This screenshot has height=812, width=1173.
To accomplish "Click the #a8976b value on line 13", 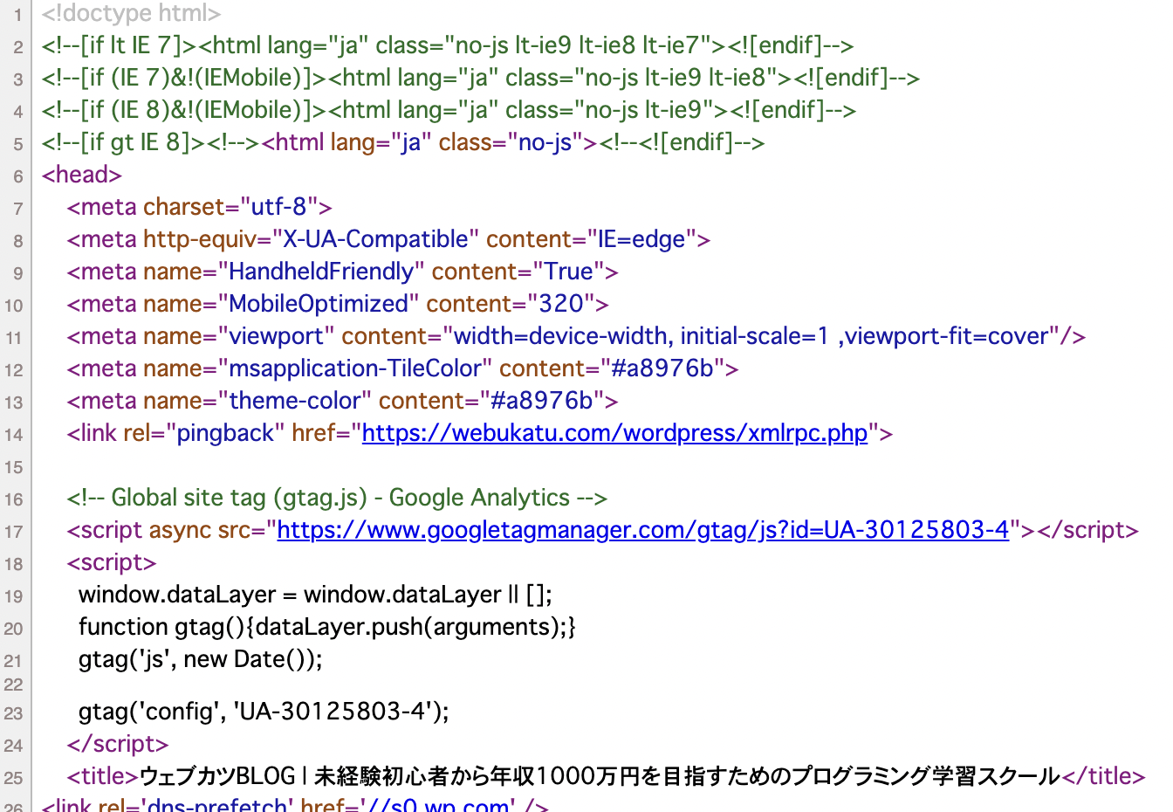I will 542,401.
